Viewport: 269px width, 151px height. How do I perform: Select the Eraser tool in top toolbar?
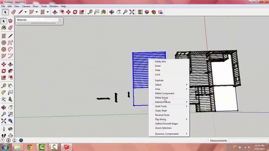[13, 12]
